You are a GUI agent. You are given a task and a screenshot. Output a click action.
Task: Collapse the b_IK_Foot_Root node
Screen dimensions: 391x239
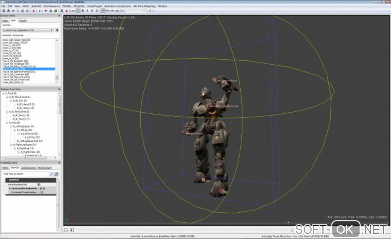[x=7, y=112]
